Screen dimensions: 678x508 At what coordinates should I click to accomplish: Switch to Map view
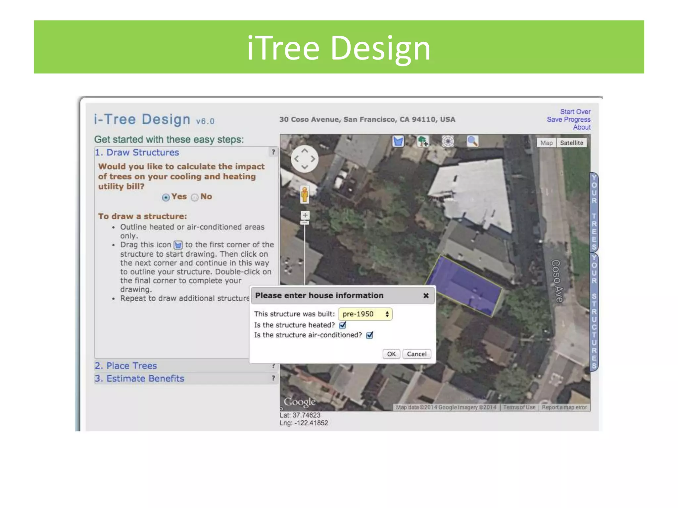547,143
